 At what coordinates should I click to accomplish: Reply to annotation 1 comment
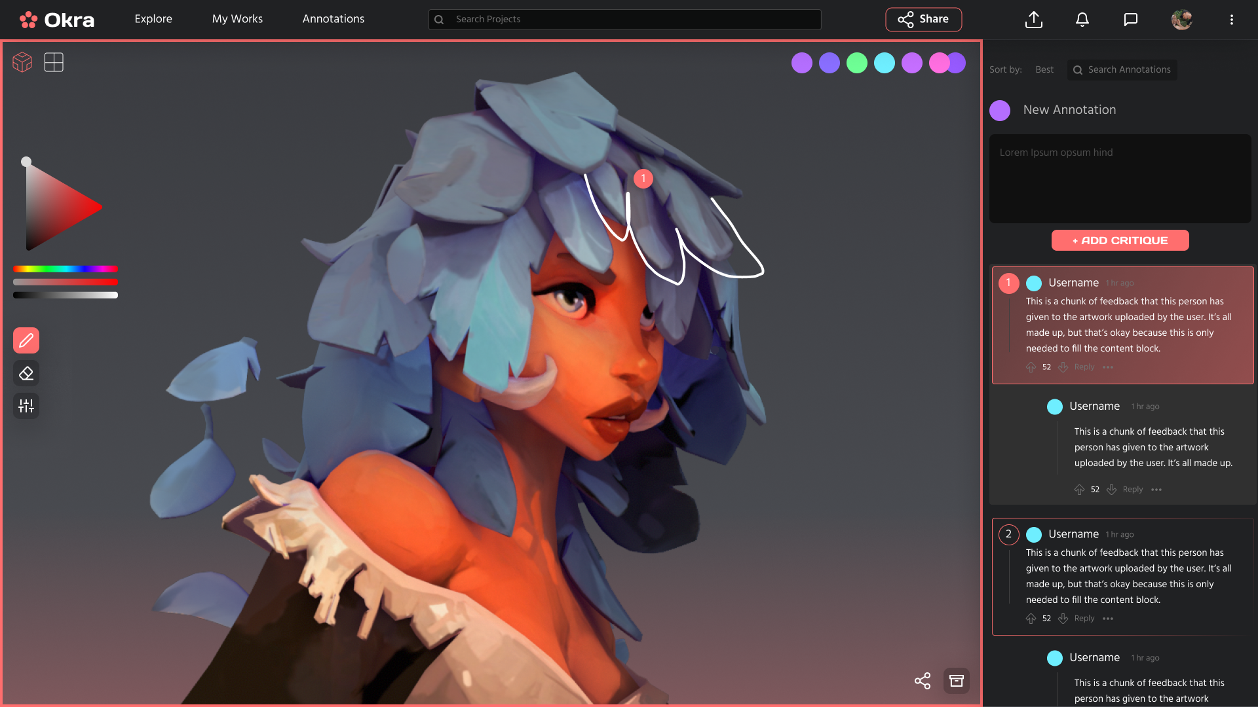point(1084,367)
